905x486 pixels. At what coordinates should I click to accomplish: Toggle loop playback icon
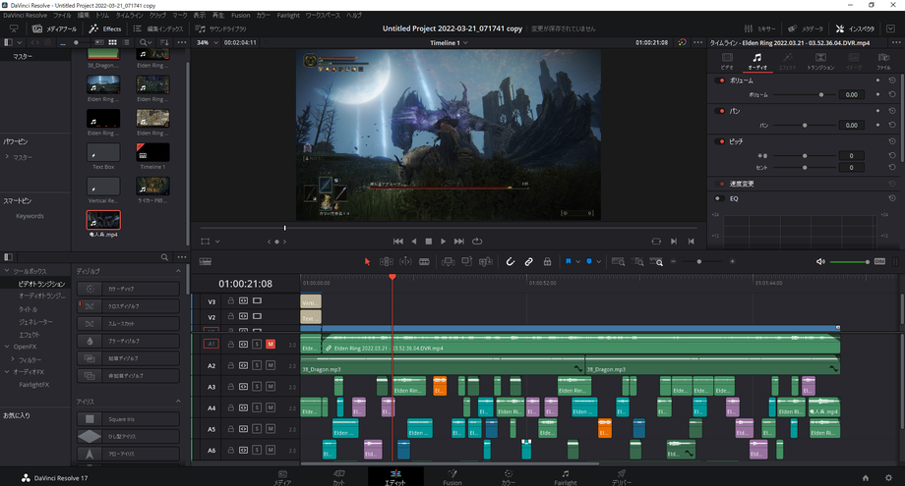click(x=477, y=242)
